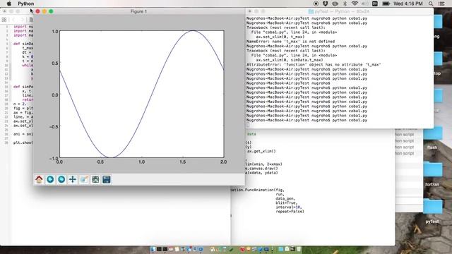Click 'blit=True,' in rear code window

click(286, 202)
